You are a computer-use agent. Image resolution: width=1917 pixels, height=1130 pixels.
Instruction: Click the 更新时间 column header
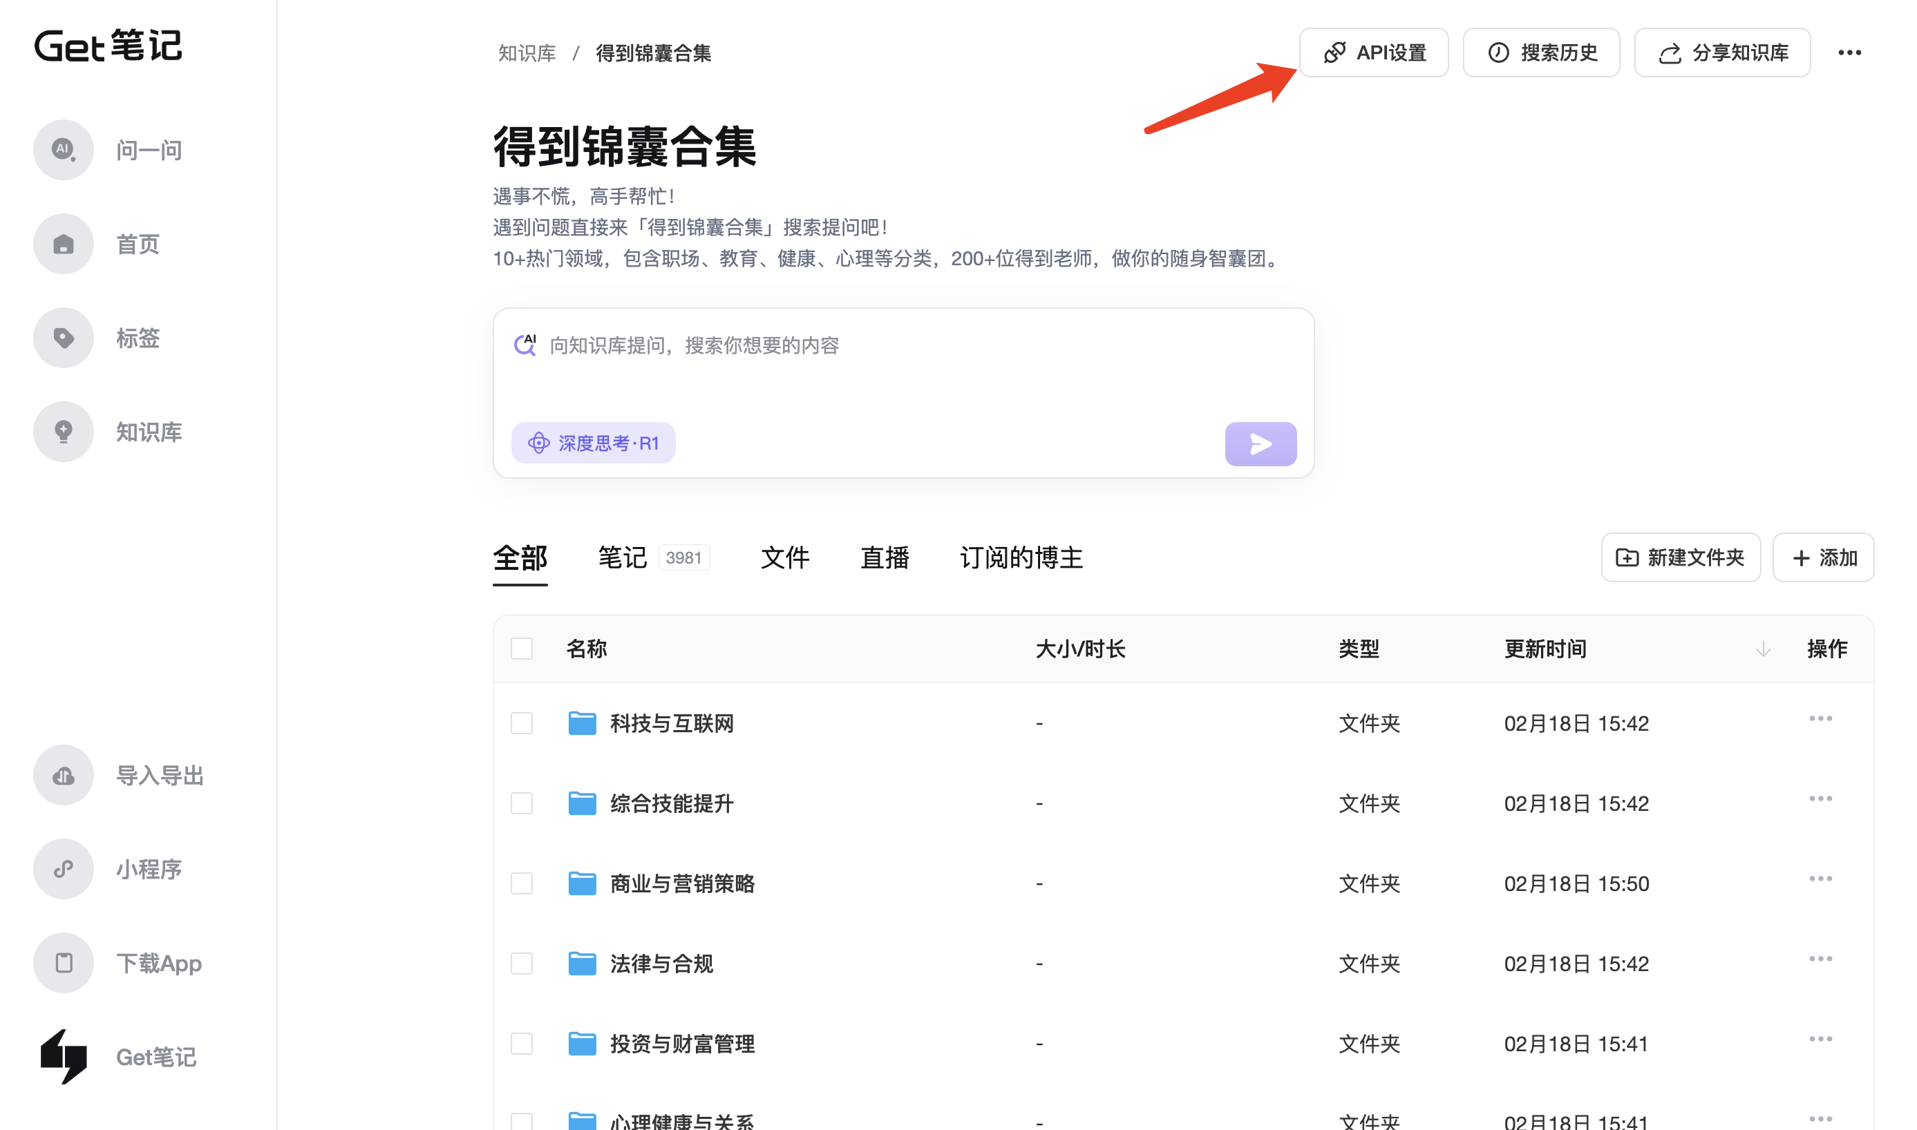pos(1545,649)
